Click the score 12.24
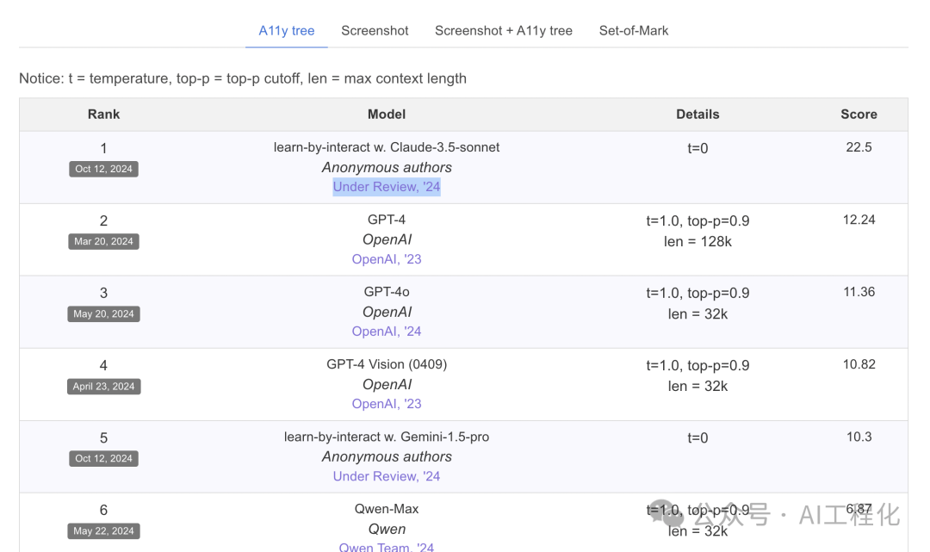930x552 pixels. (859, 220)
